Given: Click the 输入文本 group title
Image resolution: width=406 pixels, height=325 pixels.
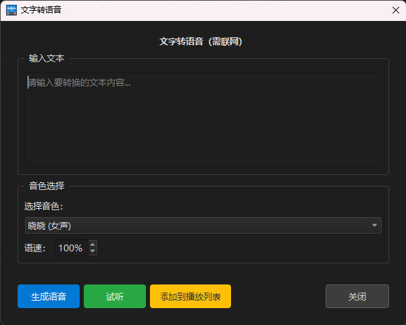Looking at the screenshot, I should tap(46, 59).
